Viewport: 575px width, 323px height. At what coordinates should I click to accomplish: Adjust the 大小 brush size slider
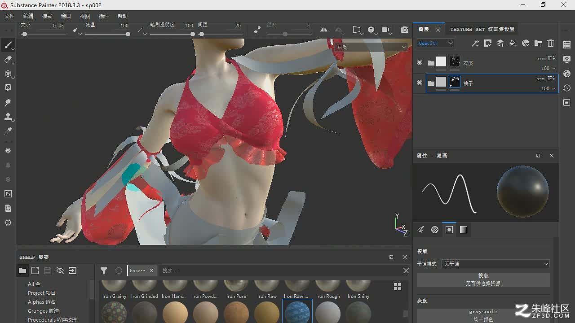44,34
